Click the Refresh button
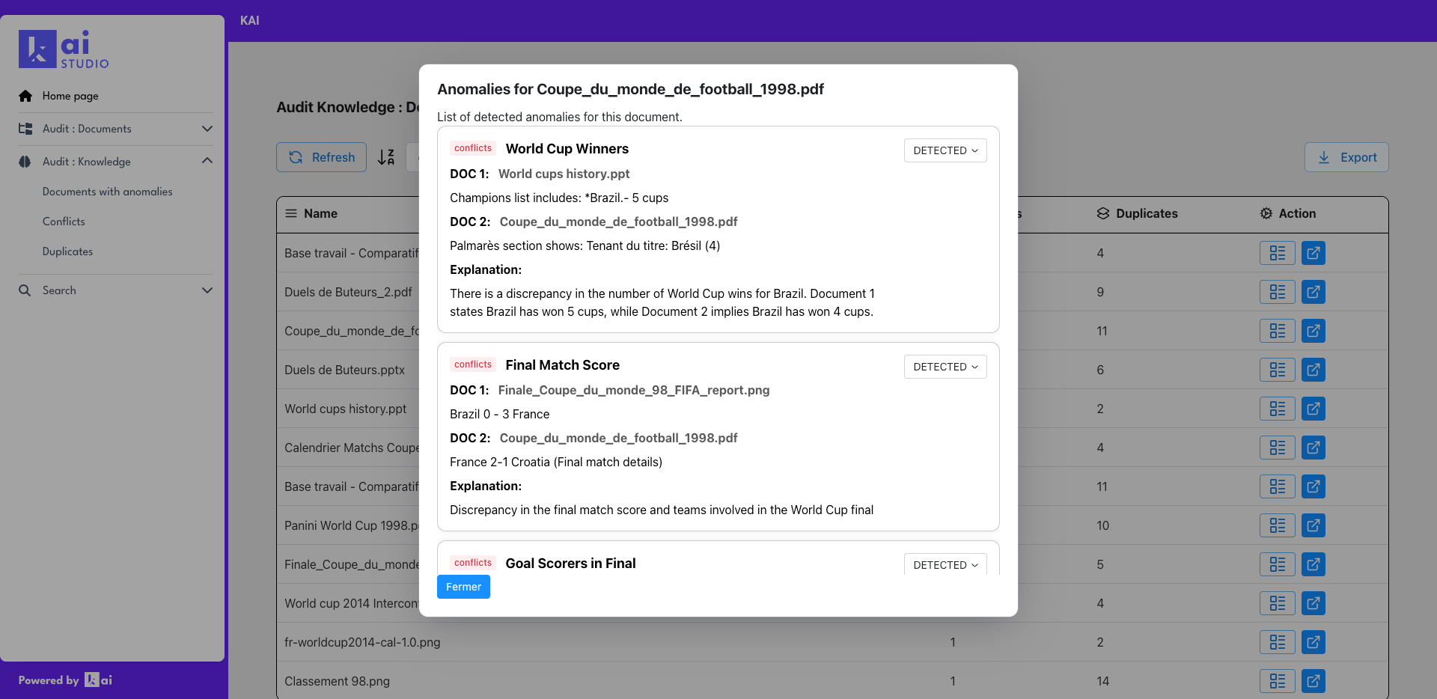The height and width of the screenshot is (699, 1437). click(322, 157)
